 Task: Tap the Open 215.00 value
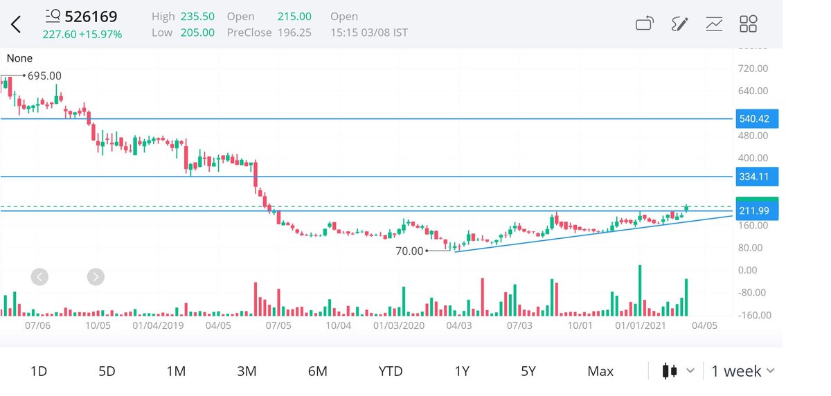pos(269,17)
